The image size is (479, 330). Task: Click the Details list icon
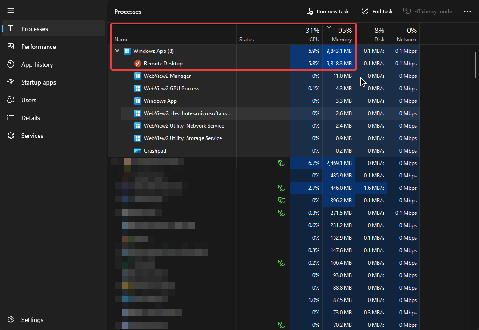click(11, 117)
